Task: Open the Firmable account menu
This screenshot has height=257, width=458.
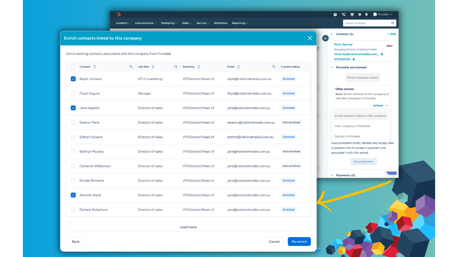Action: [x=383, y=14]
